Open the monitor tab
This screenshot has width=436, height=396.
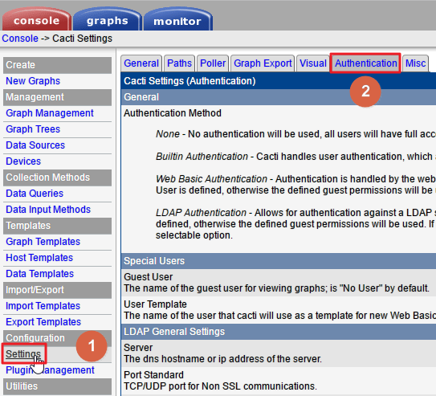click(x=177, y=20)
